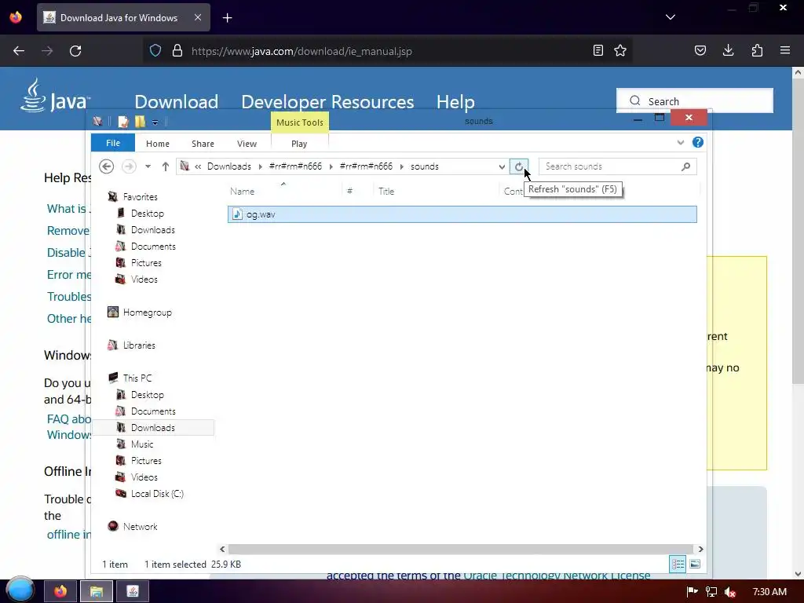Click Developer Resources in Java site header

point(327,101)
